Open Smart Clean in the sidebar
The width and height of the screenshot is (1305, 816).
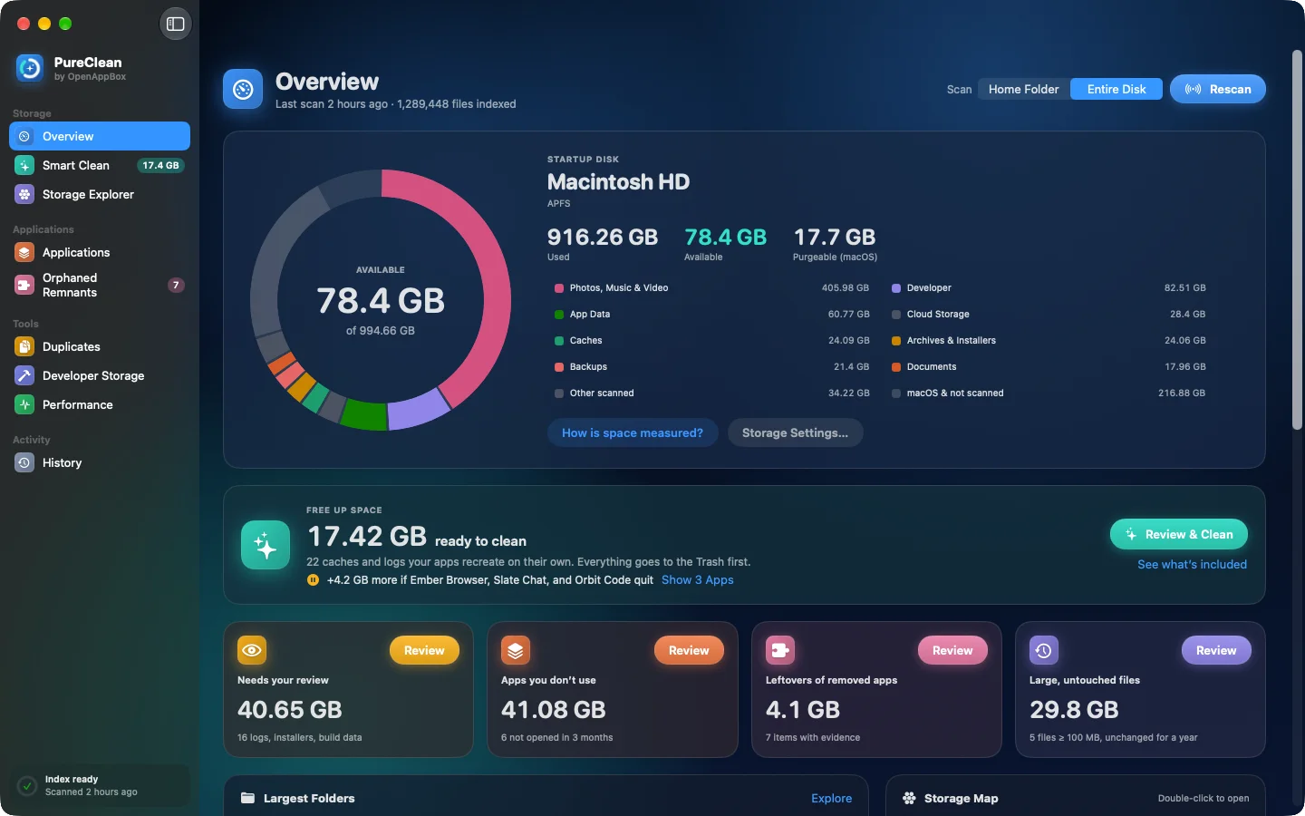click(100, 165)
